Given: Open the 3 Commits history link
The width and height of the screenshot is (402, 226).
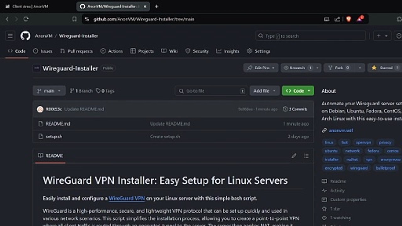Looking at the screenshot, I should click(295, 109).
